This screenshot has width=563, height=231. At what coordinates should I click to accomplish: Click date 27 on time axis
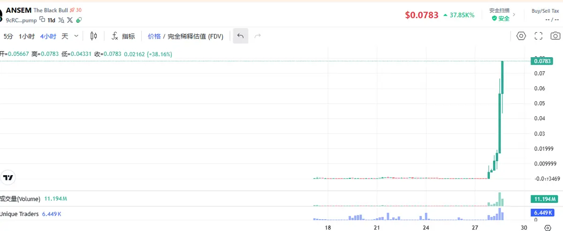click(x=475, y=228)
